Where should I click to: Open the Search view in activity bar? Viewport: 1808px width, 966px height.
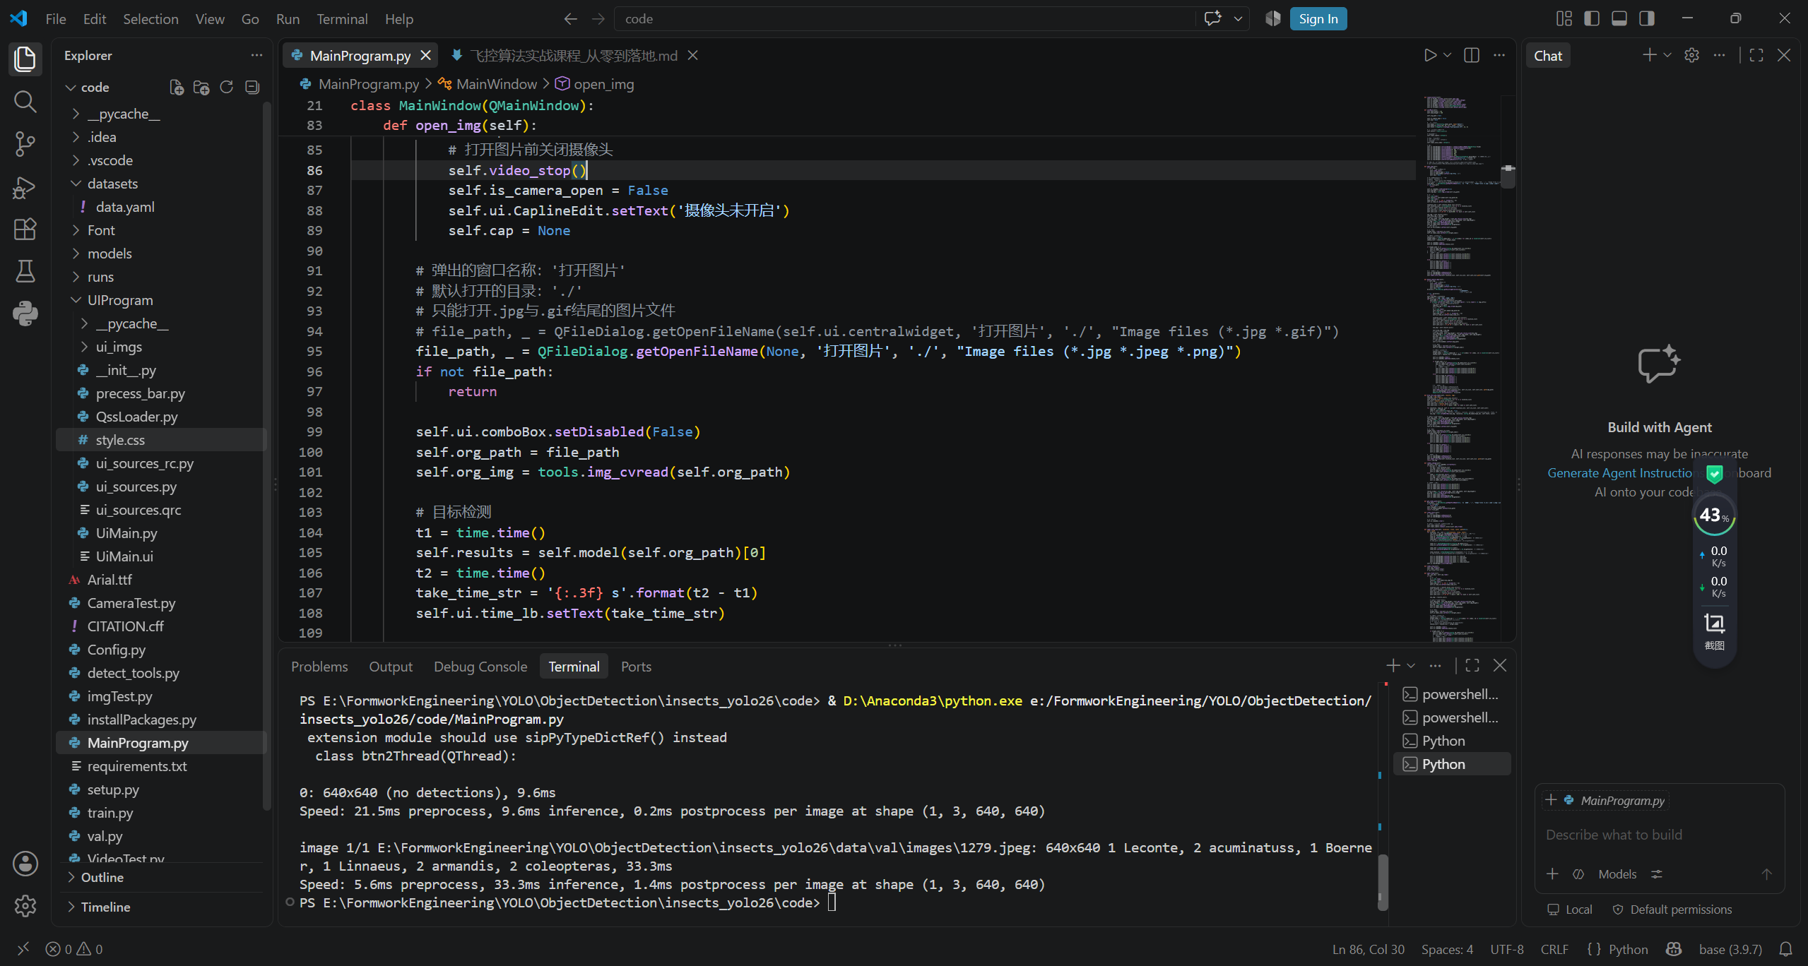[25, 101]
